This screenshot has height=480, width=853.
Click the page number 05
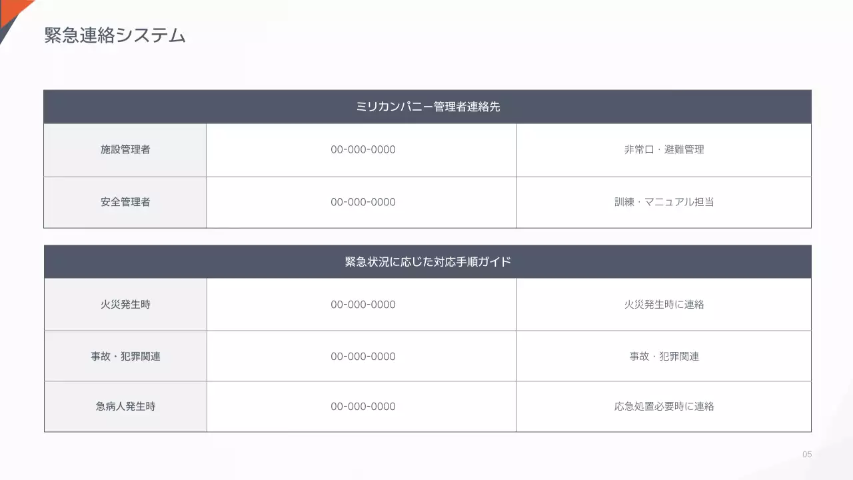(x=807, y=455)
